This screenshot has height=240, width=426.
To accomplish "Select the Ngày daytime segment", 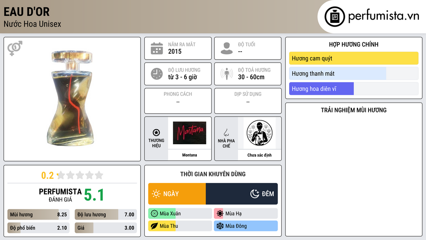I will (177, 194).
